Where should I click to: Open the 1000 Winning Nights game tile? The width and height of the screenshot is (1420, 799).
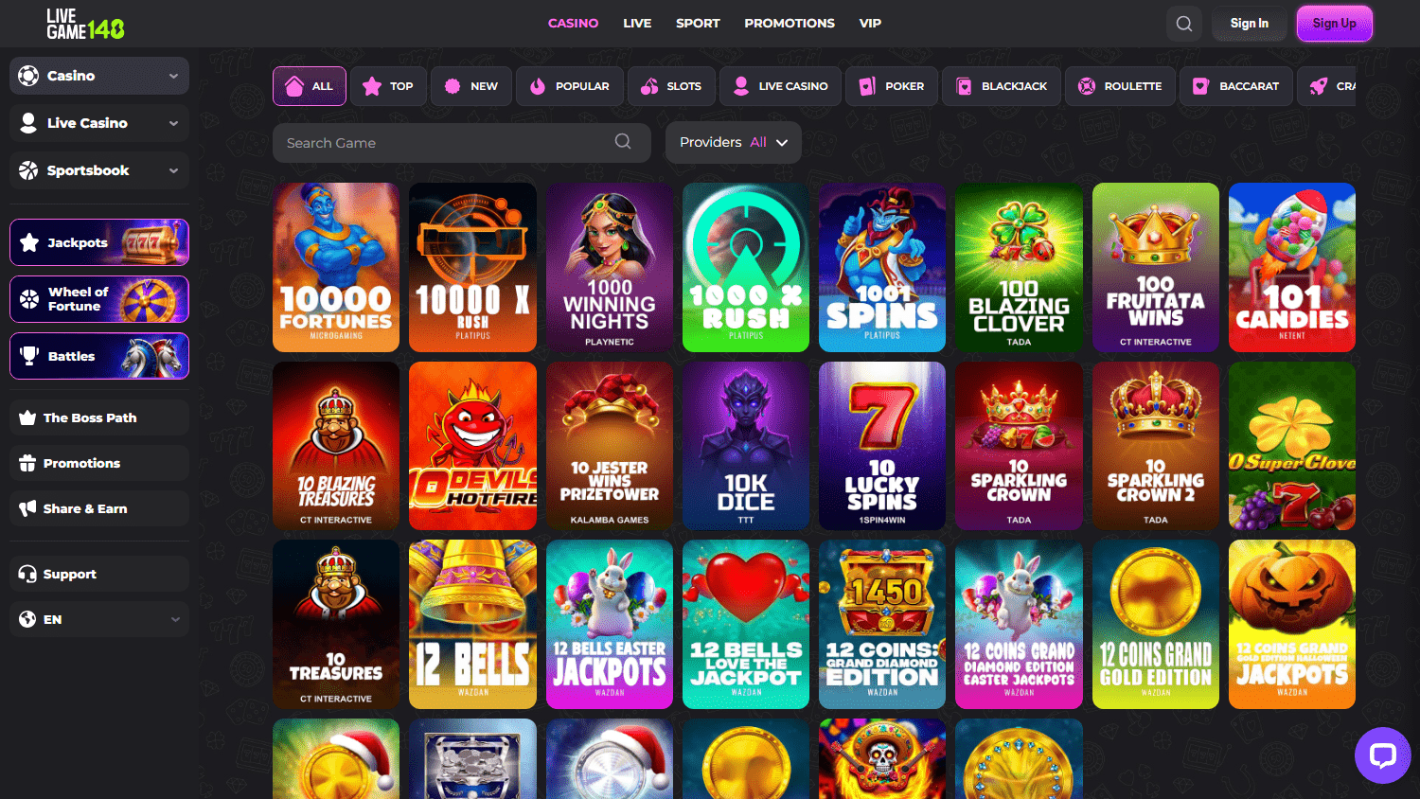tap(610, 267)
